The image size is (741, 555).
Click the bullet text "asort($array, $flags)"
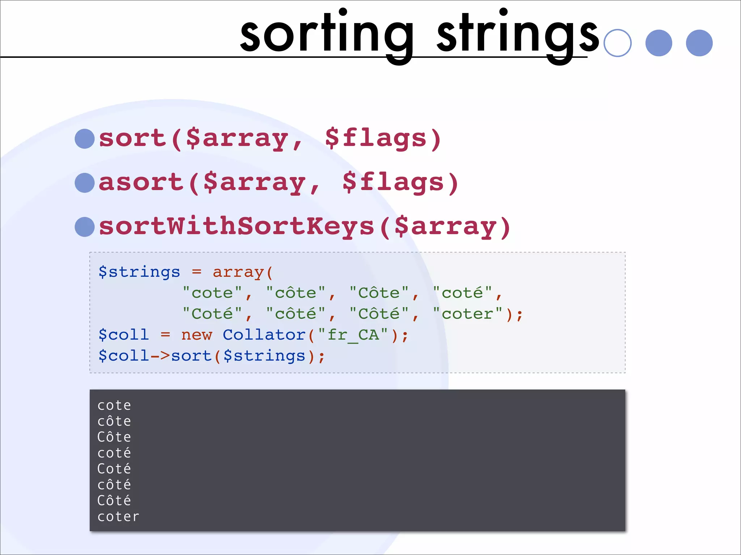tap(279, 183)
